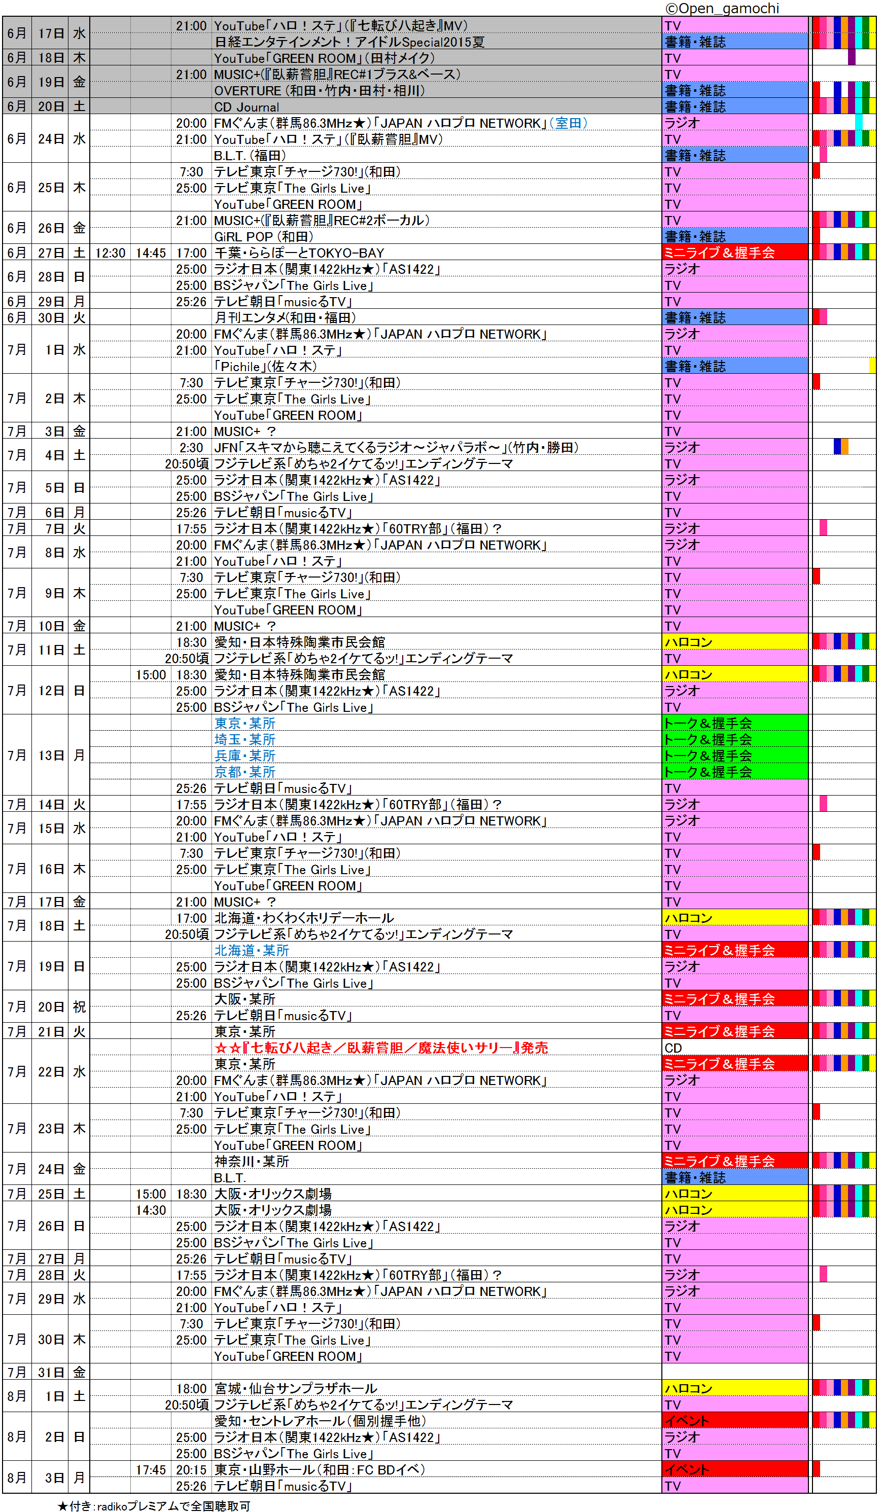Click YouTube「ハロ！ステ」(『七転び八起き』MV) cell
The width and height of the screenshot is (884, 1512).
pyautogui.click(x=437, y=26)
